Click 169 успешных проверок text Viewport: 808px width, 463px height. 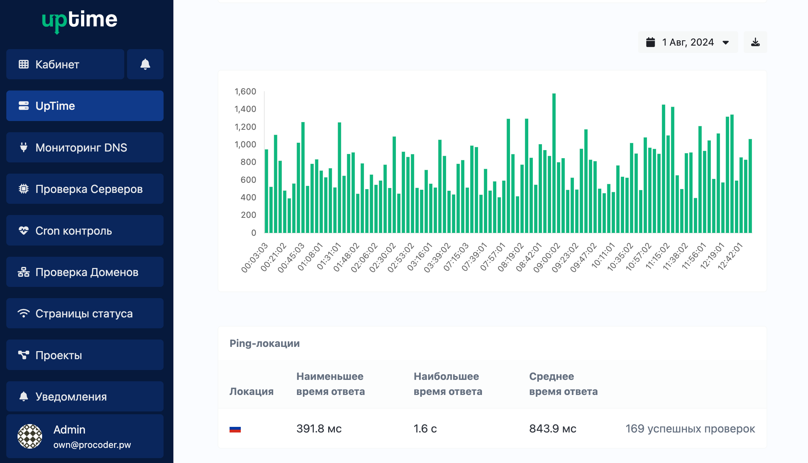pyautogui.click(x=690, y=429)
